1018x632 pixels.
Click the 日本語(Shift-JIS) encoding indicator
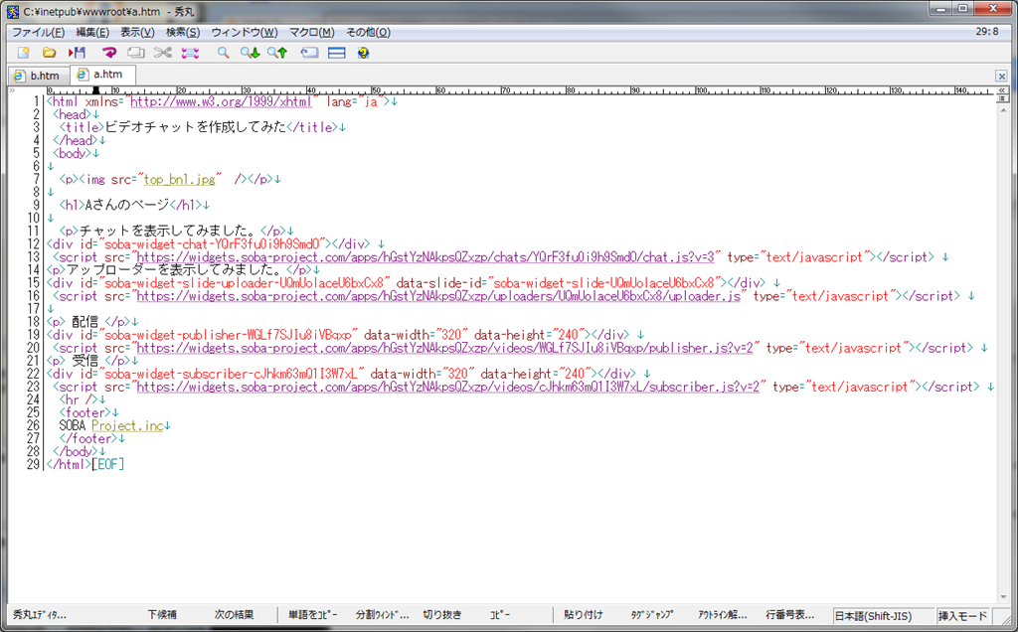[883, 616]
